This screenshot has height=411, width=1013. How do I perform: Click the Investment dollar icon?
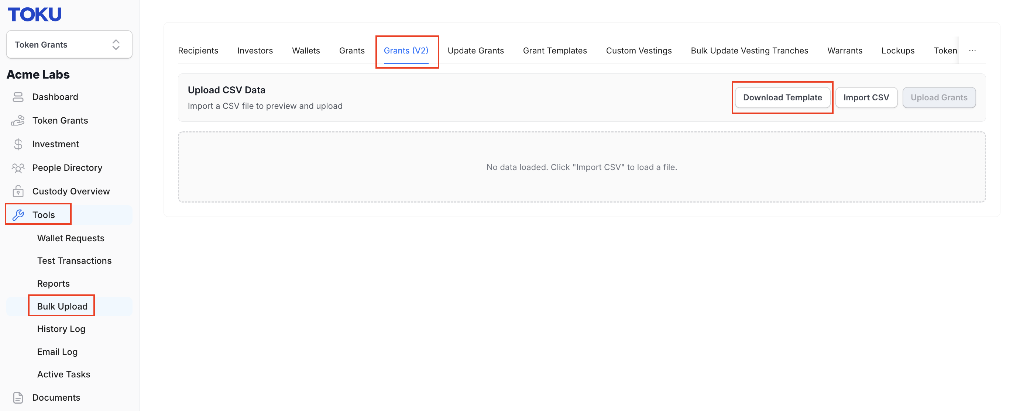[x=18, y=144]
